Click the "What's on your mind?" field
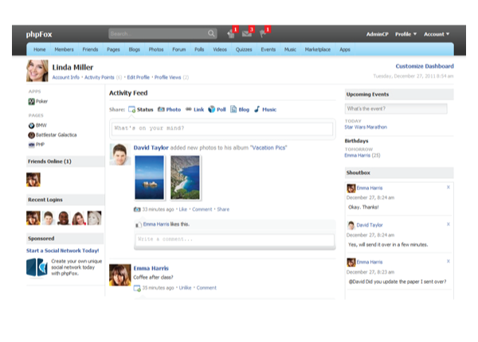 (221, 128)
